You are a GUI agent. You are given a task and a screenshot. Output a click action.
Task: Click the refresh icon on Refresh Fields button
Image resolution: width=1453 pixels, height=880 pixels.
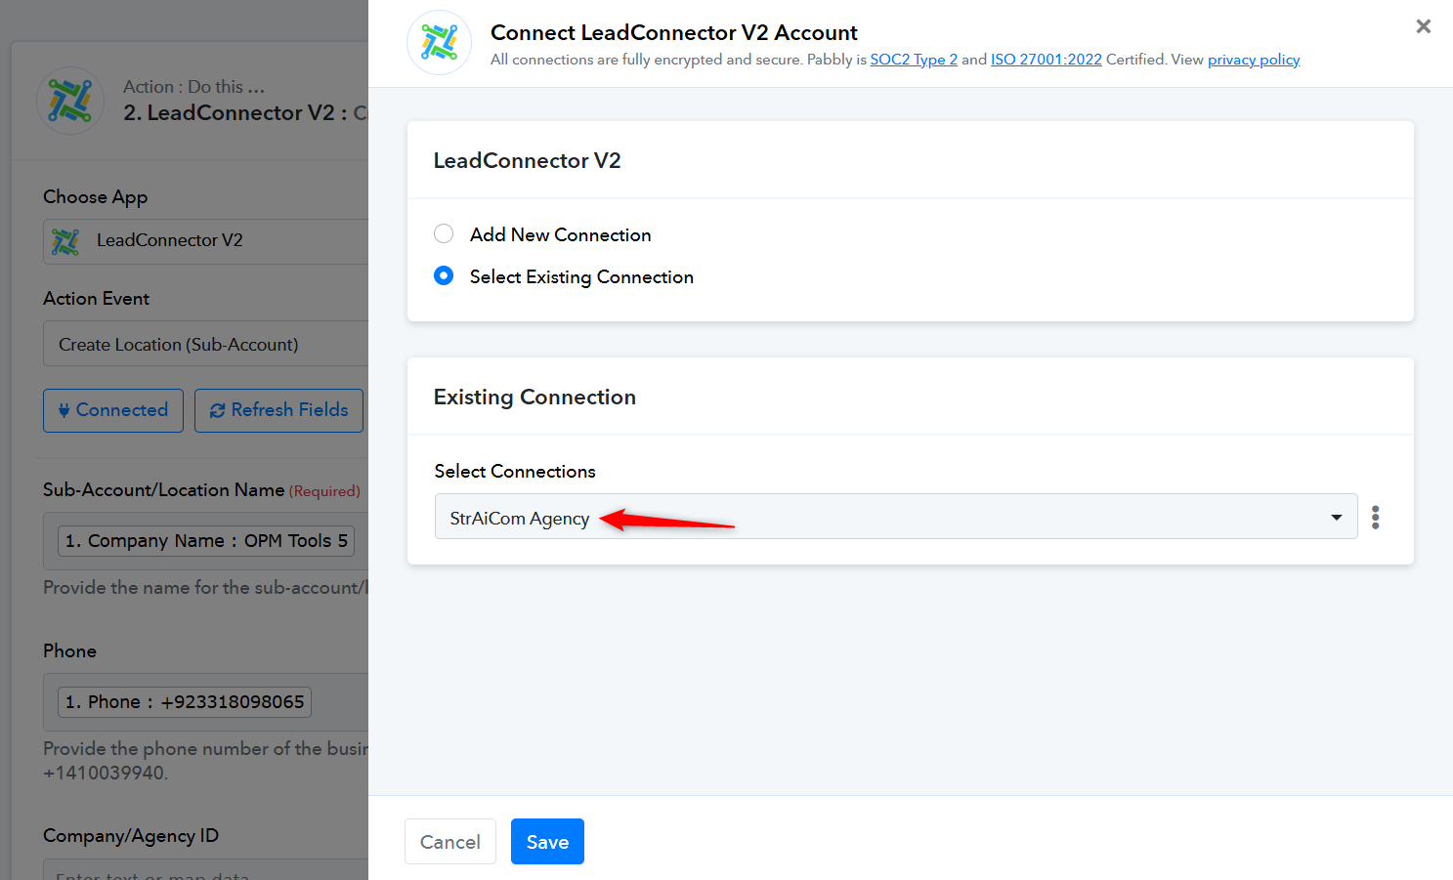click(x=217, y=410)
